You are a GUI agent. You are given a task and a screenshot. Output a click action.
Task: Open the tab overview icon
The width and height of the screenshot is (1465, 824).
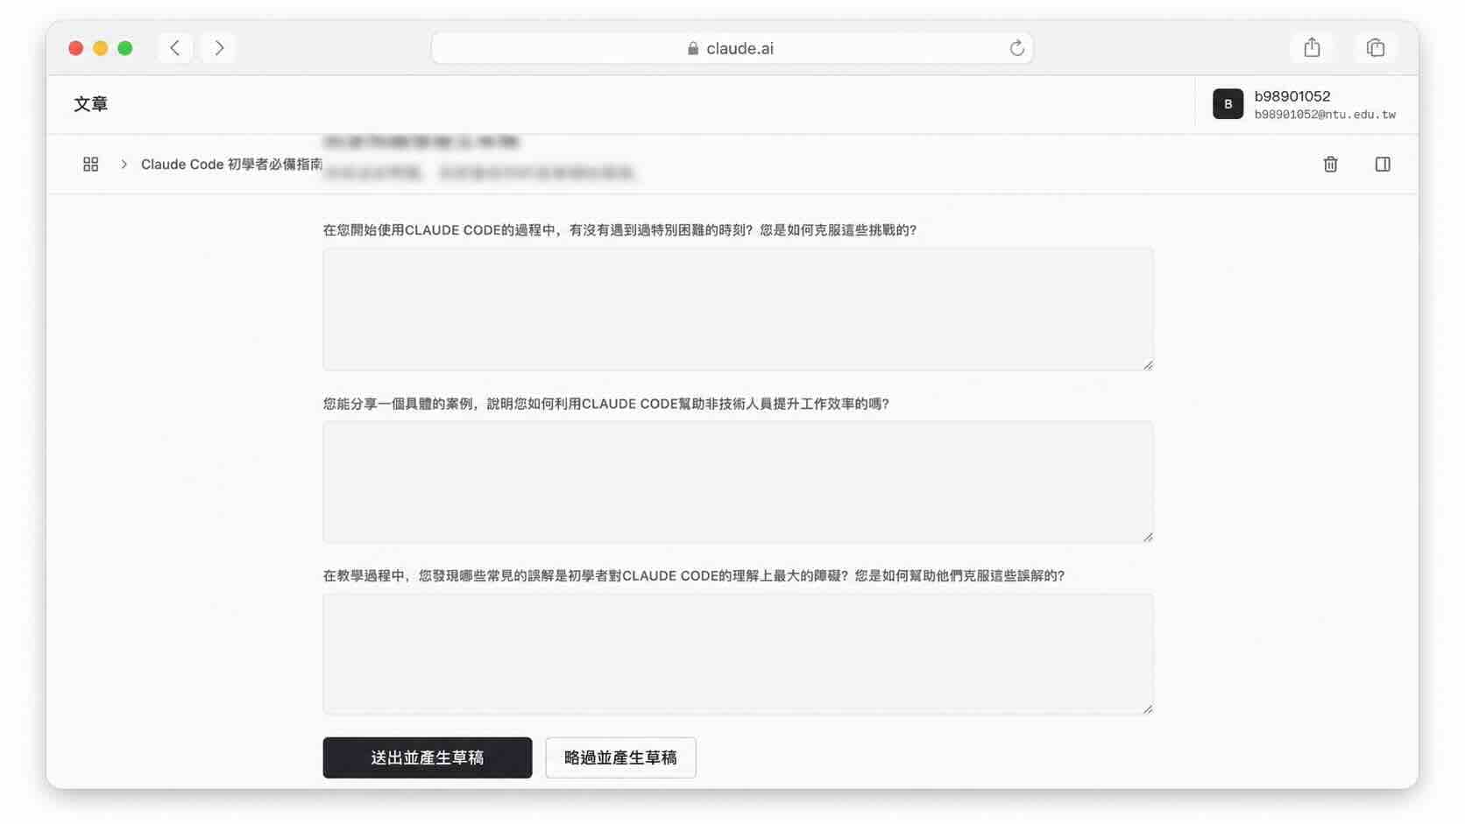[1376, 48]
